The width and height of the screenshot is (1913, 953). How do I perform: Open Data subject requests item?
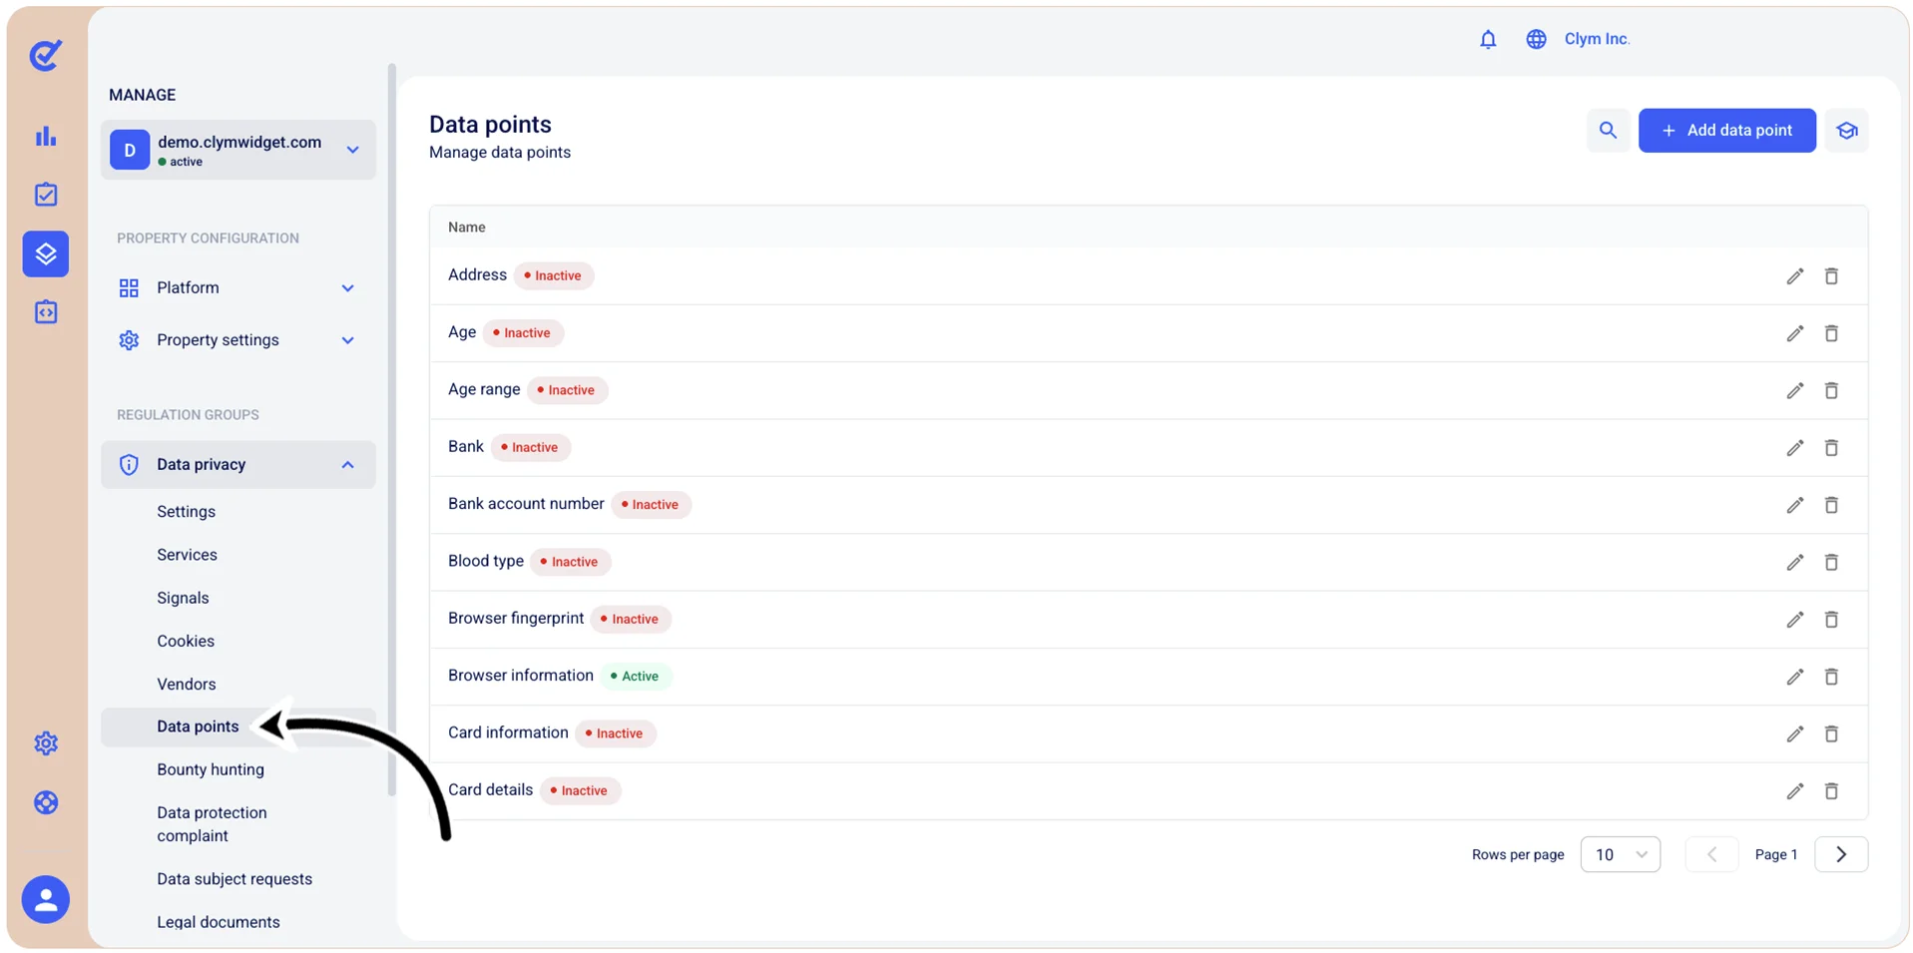pyautogui.click(x=235, y=879)
